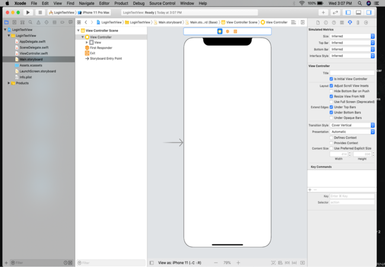Open the Size inspector ruler tab
This screenshot has height=267, width=385.
click(358, 23)
